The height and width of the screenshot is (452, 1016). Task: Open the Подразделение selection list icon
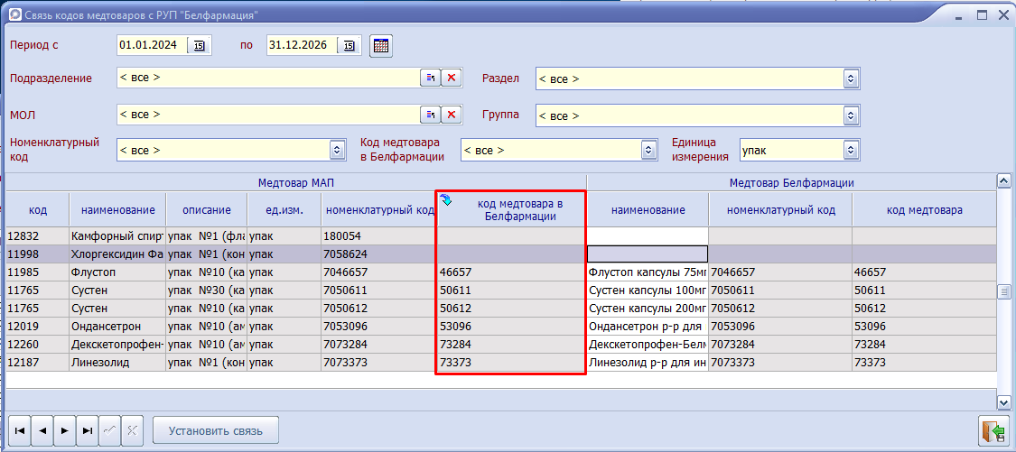[x=431, y=78]
